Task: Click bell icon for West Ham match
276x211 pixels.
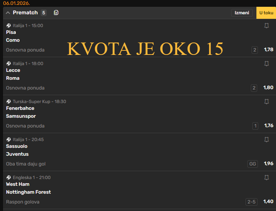Action: [267, 178]
